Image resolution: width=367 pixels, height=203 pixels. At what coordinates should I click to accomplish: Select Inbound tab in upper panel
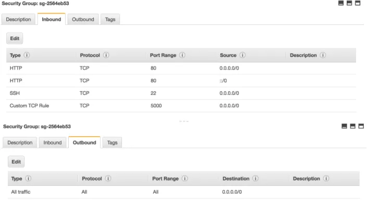pos(52,19)
